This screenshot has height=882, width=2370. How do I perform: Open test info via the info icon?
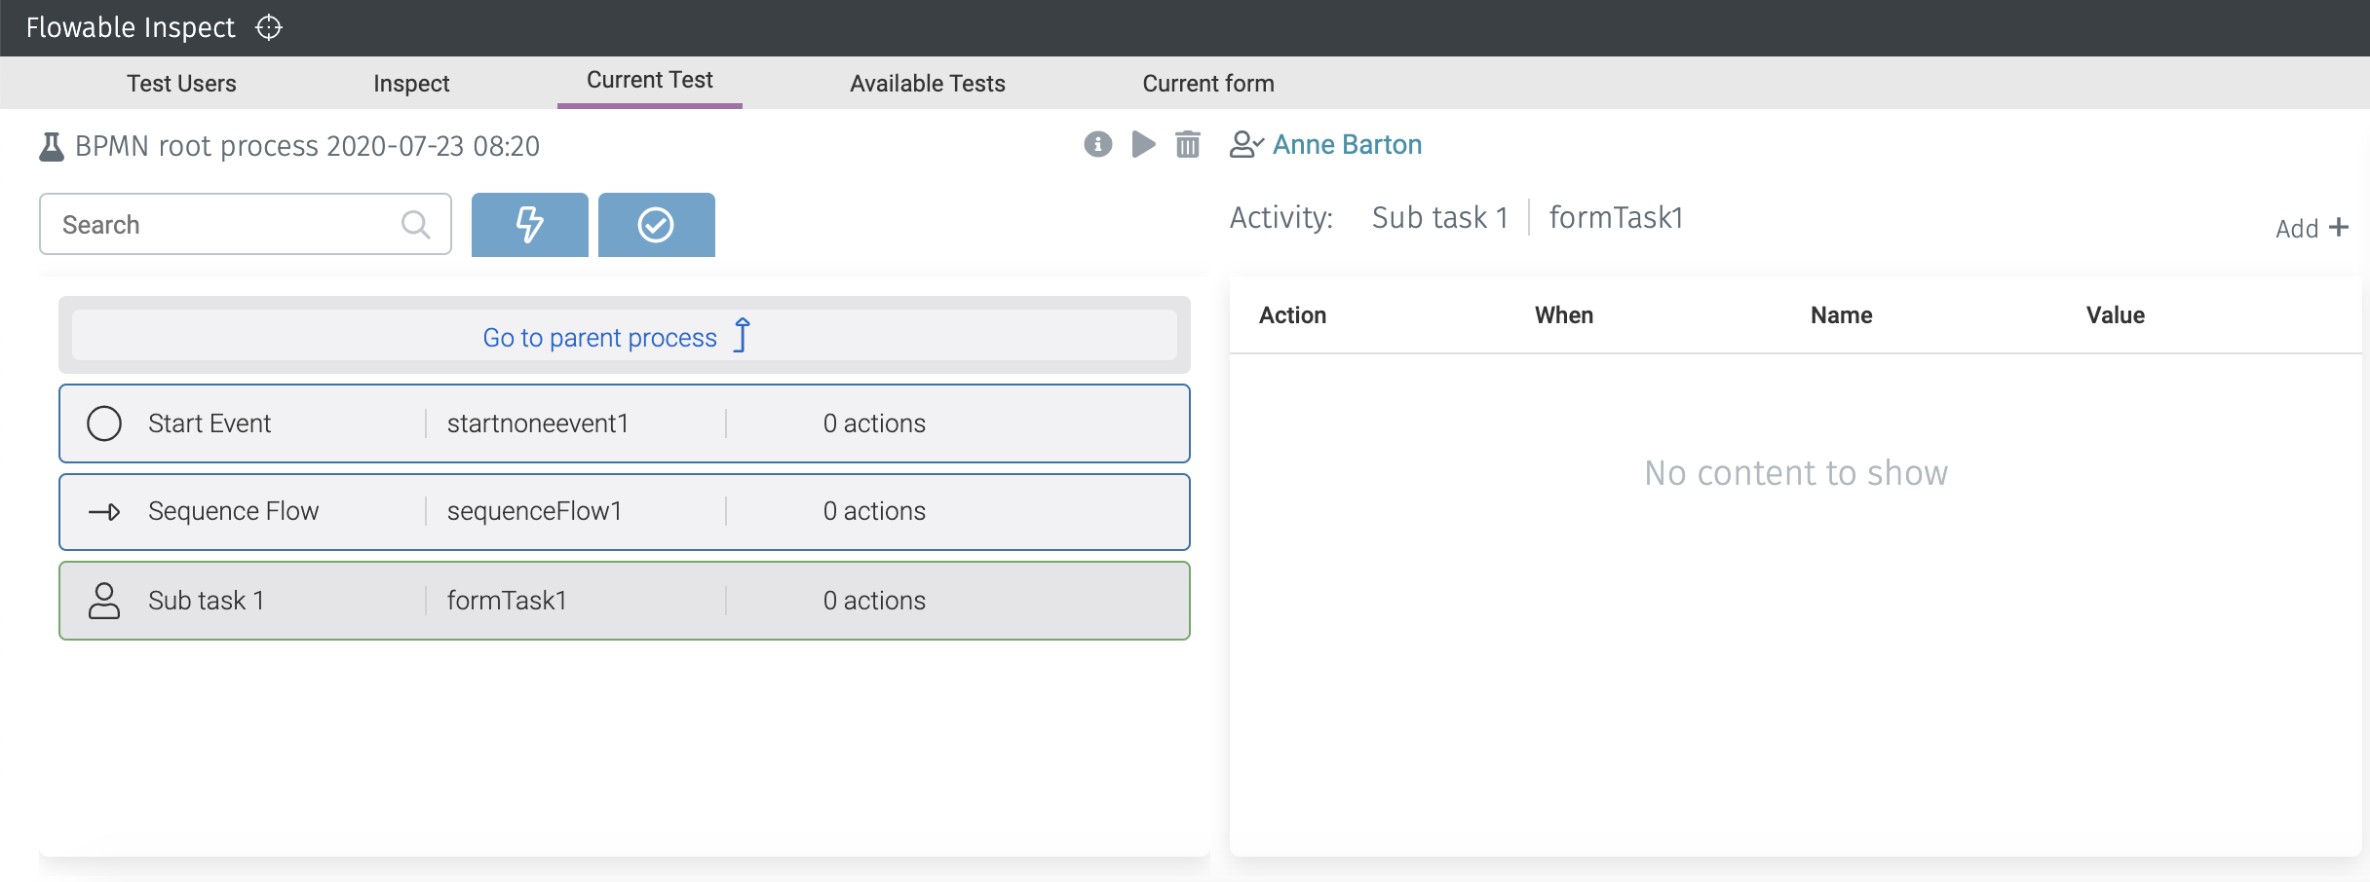tap(1096, 144)
